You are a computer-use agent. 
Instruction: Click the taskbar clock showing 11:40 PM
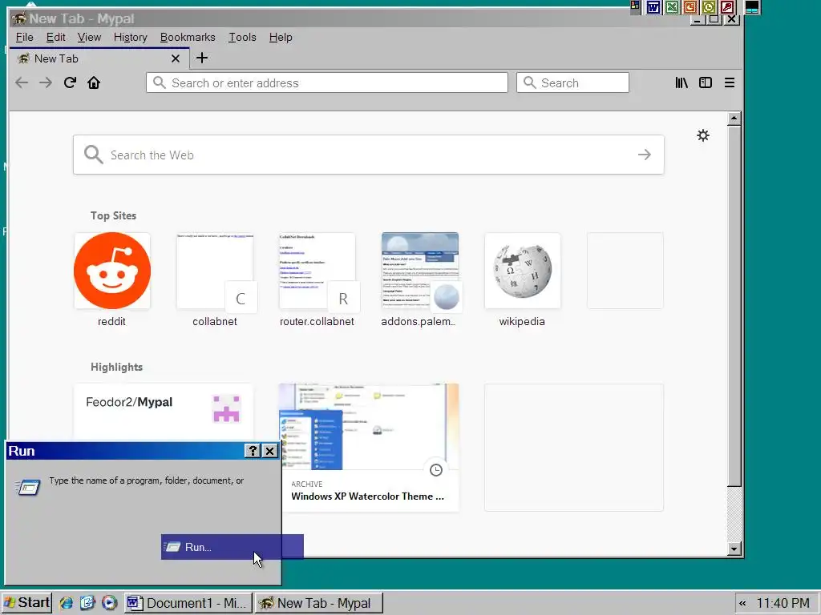783,603
